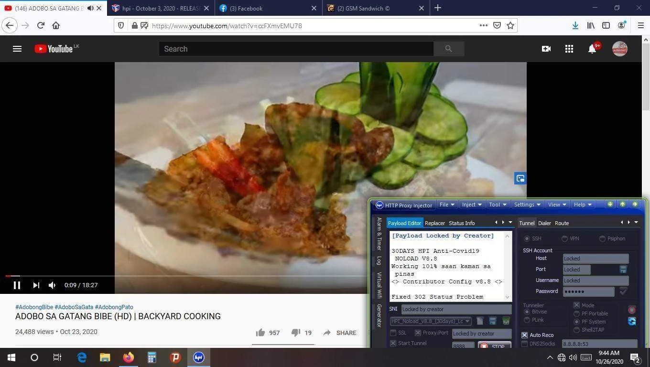Screen dimensions: 650x367
Task: Open the HPI Tool menu
Action: [498, 205]
